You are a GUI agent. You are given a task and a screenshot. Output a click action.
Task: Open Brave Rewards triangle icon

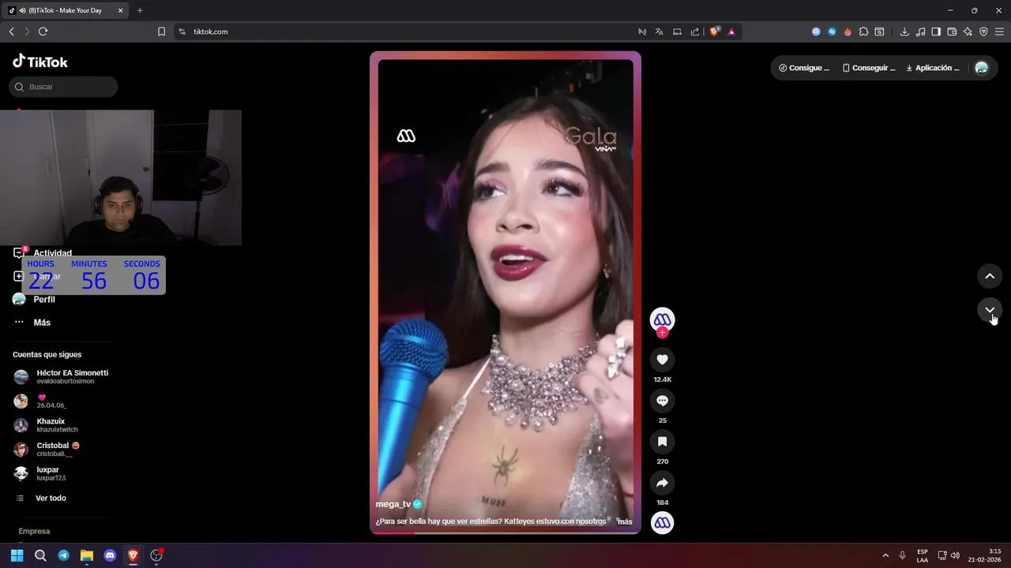coord(731,32)
